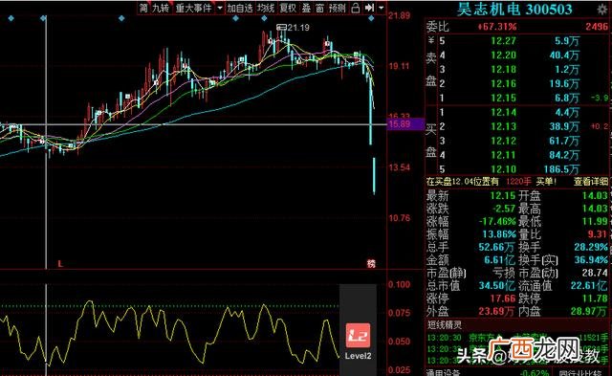Open the 重大事件 events menu
The height and width of the screenshot is (376, 612).
(x=193, y=8)
